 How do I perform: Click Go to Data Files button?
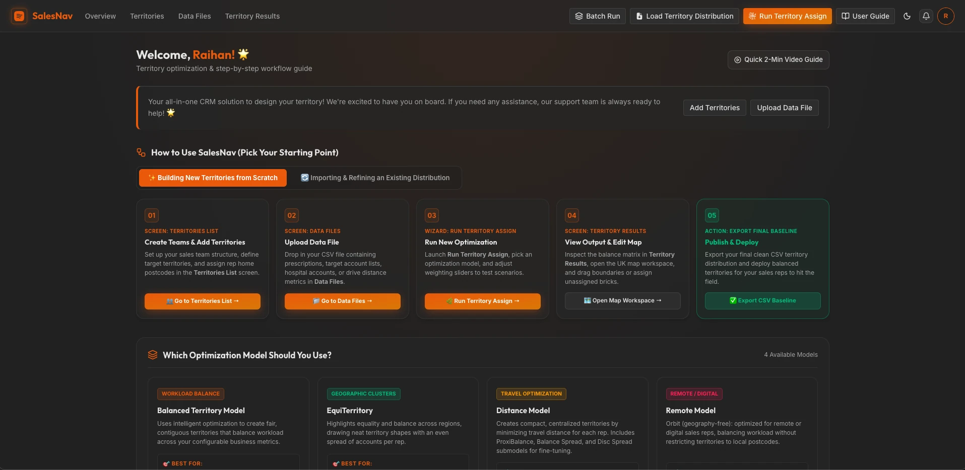click(343, 301)
